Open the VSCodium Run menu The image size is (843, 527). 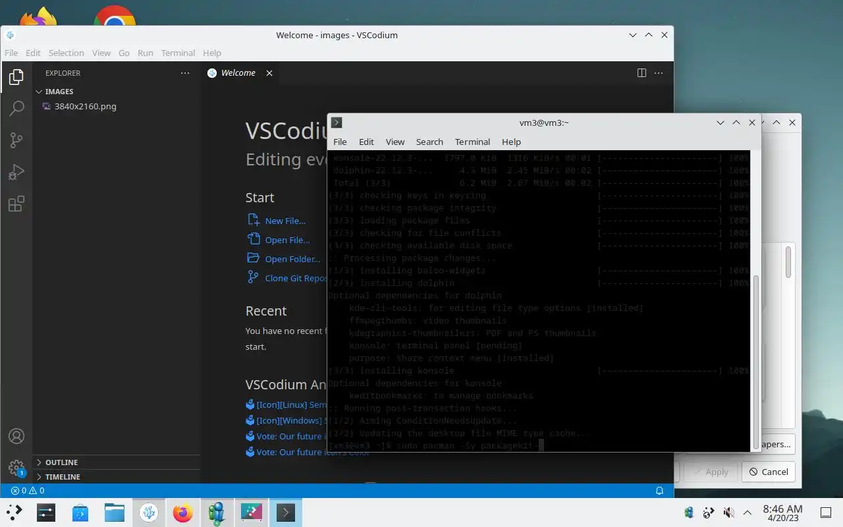pyautogui.click(x=145, y=53)
